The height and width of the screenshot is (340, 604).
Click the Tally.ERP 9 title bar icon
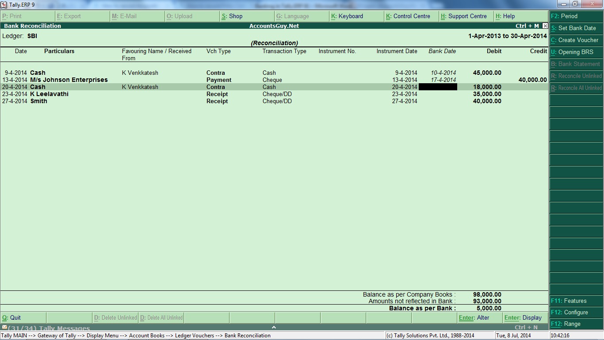4,4
